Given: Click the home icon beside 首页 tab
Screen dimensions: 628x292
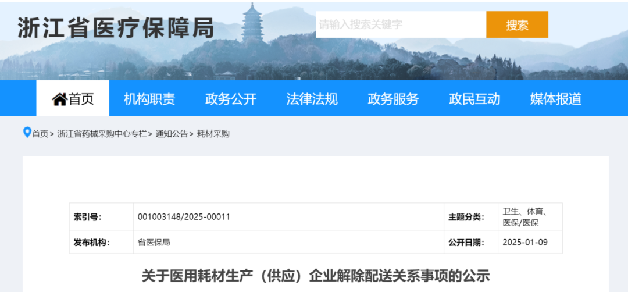Looking at the screenshot, I should 59,99.
